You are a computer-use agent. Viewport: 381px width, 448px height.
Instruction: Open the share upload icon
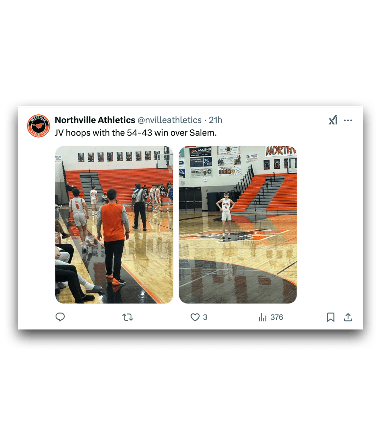coord(348,317)
